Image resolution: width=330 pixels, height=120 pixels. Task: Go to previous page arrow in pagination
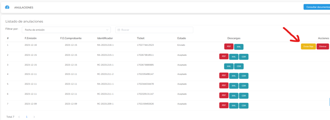[x=19, y=117]
